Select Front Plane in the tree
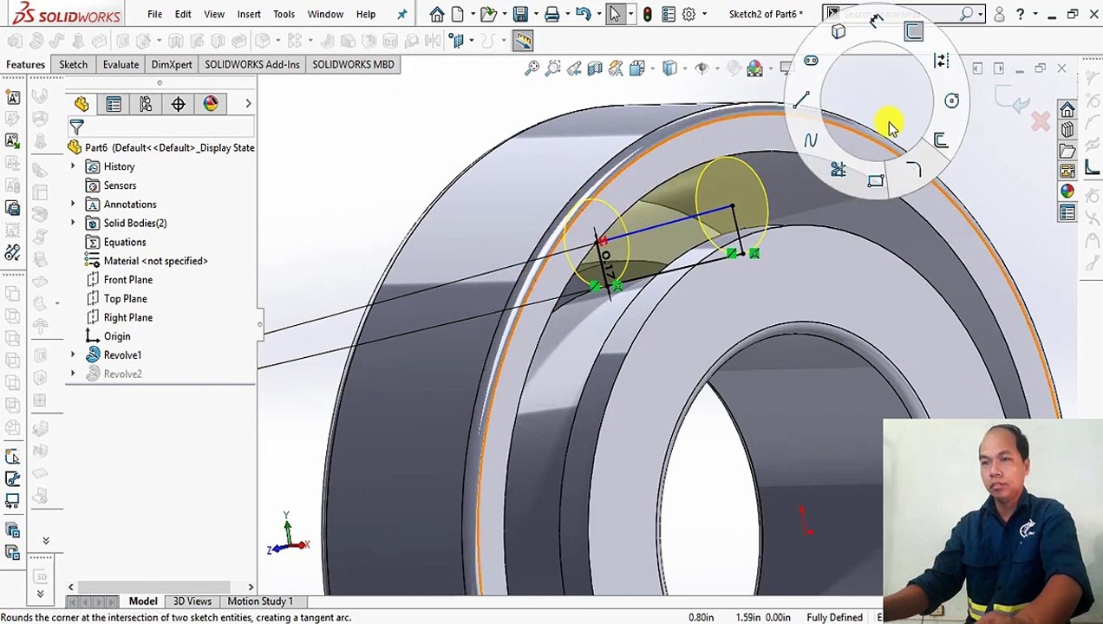This screenshot has width=1103, height=624. (128, 280)
